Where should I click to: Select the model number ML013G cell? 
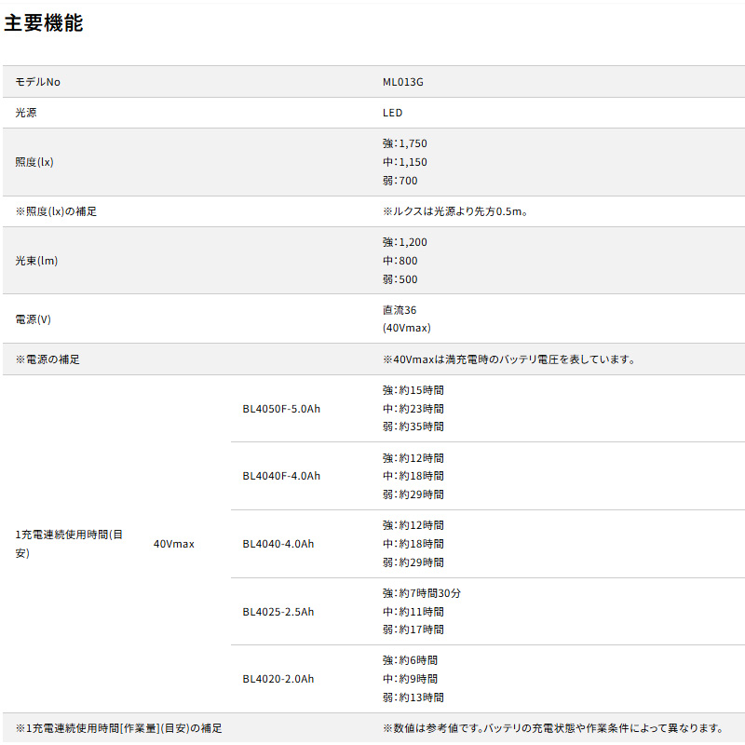[402, 82]
